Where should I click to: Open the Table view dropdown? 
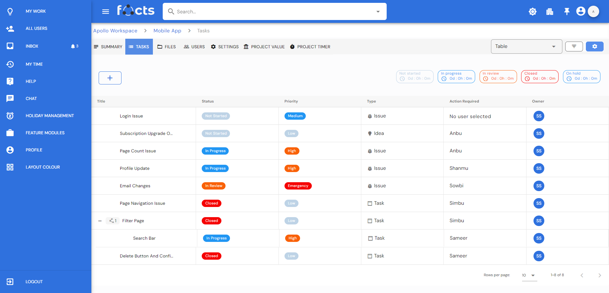[526, 47]
